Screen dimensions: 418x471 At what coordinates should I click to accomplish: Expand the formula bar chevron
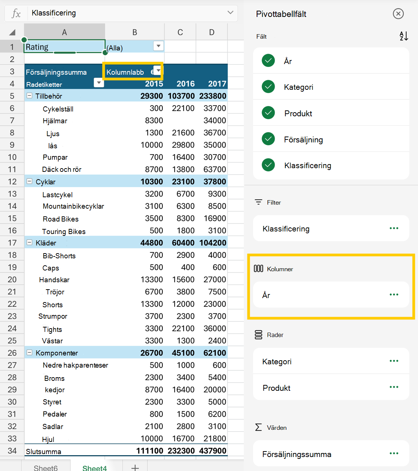(x=231, y=13)
